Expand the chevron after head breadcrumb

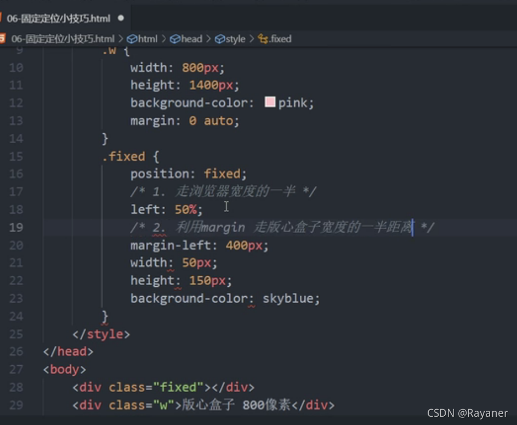pos(208,39)
